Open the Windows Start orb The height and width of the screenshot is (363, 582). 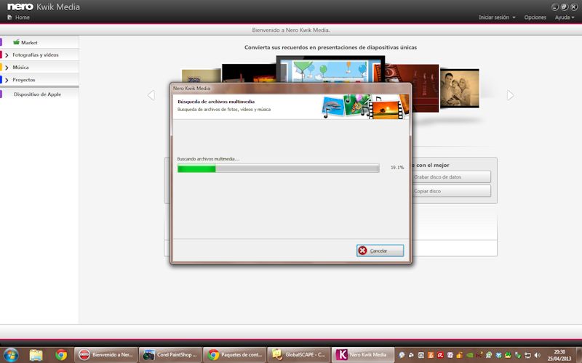tap(10, 355)
